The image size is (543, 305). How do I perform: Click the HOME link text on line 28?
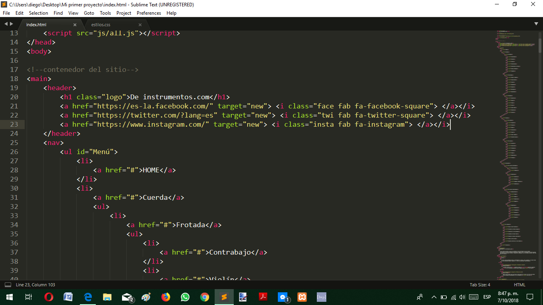151,170
